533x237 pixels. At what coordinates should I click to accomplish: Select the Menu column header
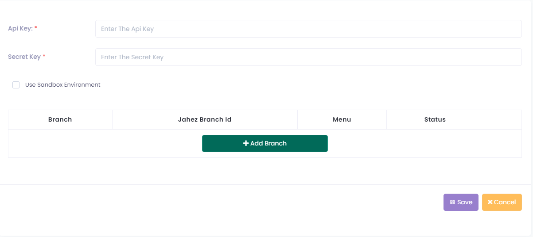pos(342,119)
